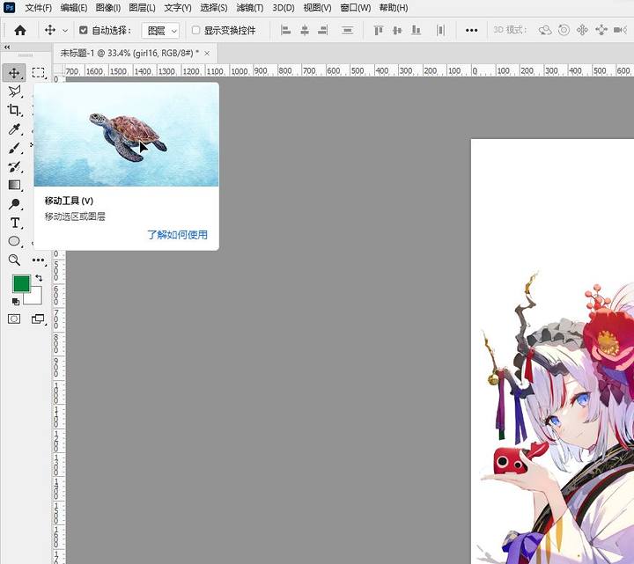Click the Home icon in options bar

(19, 30)
